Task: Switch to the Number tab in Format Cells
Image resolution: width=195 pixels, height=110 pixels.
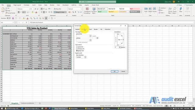Action: (77, 29)
